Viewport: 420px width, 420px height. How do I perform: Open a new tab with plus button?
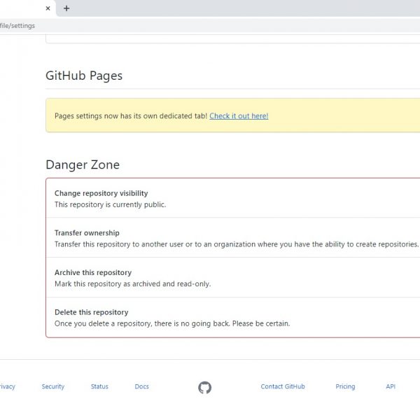point(66,8)
